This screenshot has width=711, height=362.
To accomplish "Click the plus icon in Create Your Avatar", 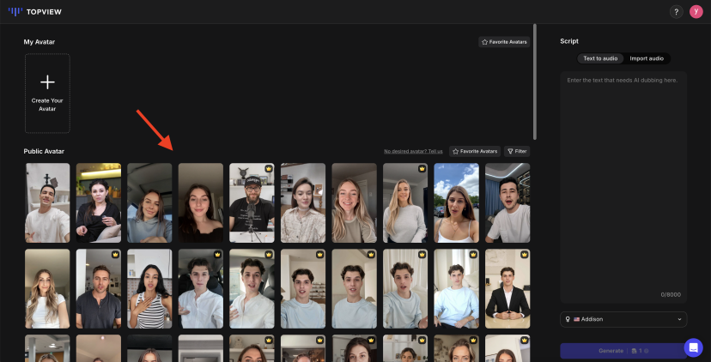I will tap(47, 82).
